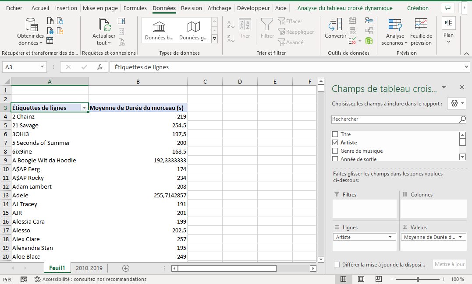Viewport: 472px width, 284px height.
Task: Collapse the ribbon
Action: pos(466,53)
